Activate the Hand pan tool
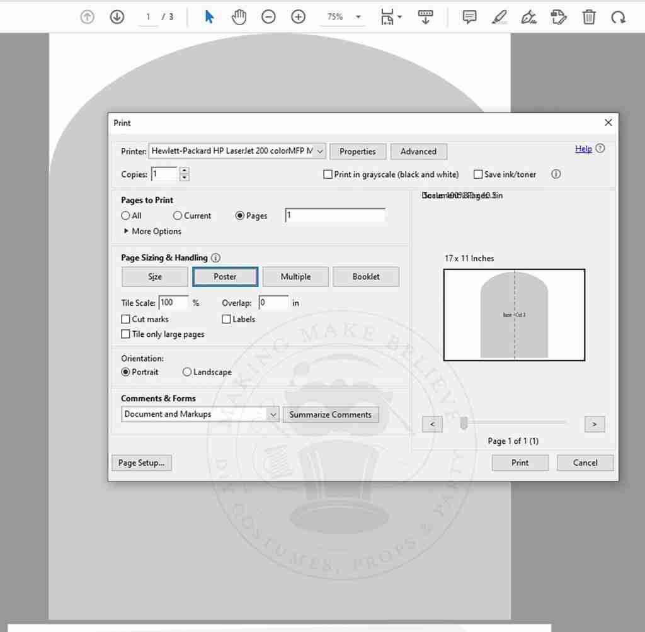645x632 pixels. tap(239, 17)
